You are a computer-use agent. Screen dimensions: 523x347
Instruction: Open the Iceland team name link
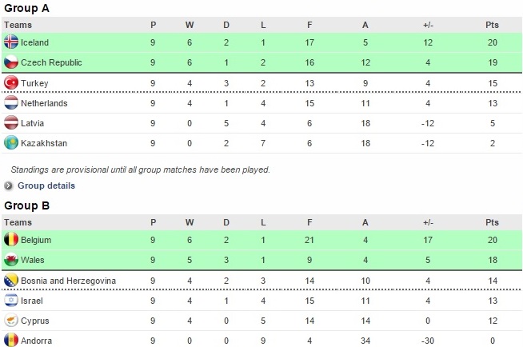(x=35, y=42)
